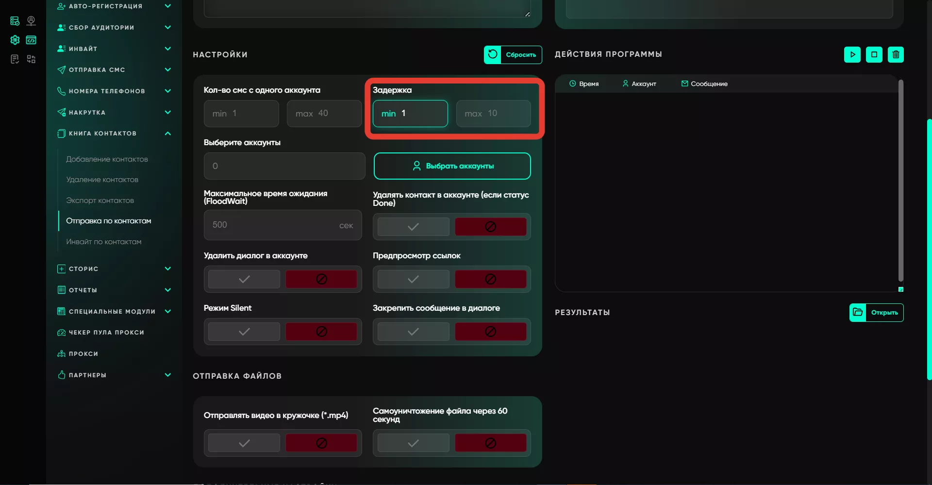Disable Закрепить сообщение в диалоге red button
The image size is (932, 485).
(x=490, y=332)
